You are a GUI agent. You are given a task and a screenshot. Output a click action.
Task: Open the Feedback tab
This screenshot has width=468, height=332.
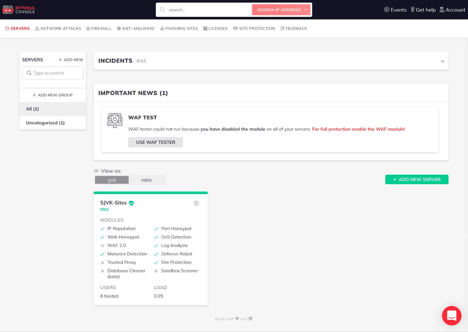[294, 28]
